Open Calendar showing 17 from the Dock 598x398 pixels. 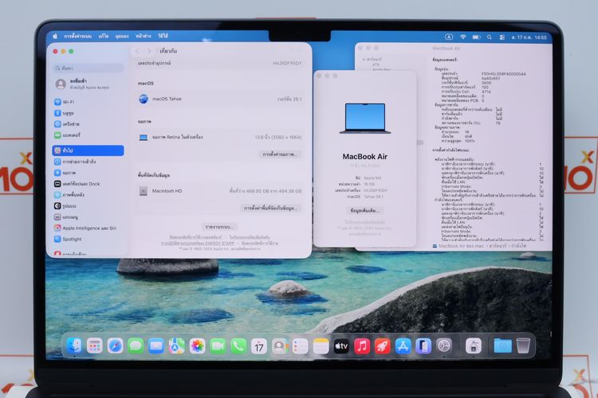259,346
